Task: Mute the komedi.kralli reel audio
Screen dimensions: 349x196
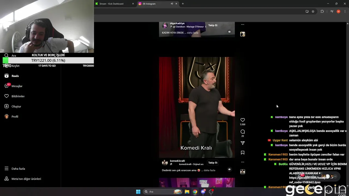Action: 230,169
